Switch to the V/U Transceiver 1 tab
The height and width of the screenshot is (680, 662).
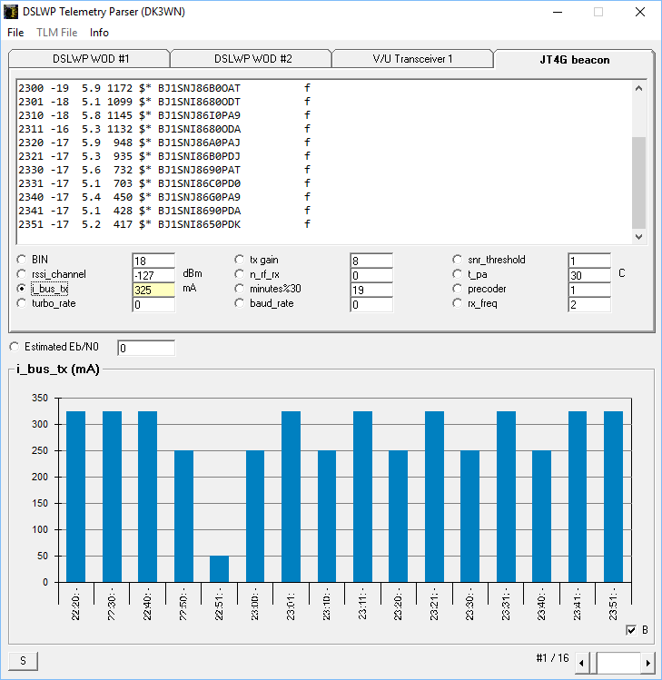coord(412,59)
